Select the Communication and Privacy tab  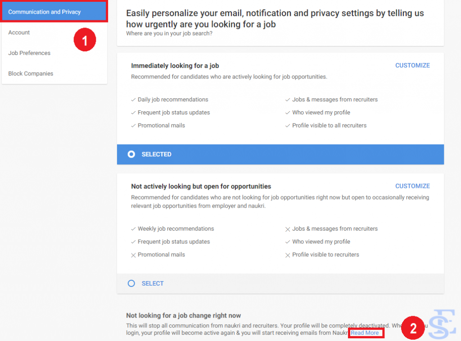[44, 11]
